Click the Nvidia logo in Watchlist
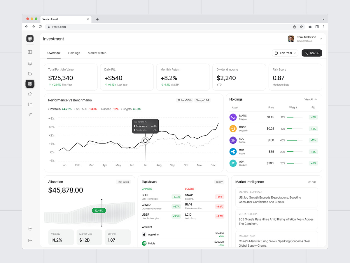 pyautogui.click(x=144, y=243)
